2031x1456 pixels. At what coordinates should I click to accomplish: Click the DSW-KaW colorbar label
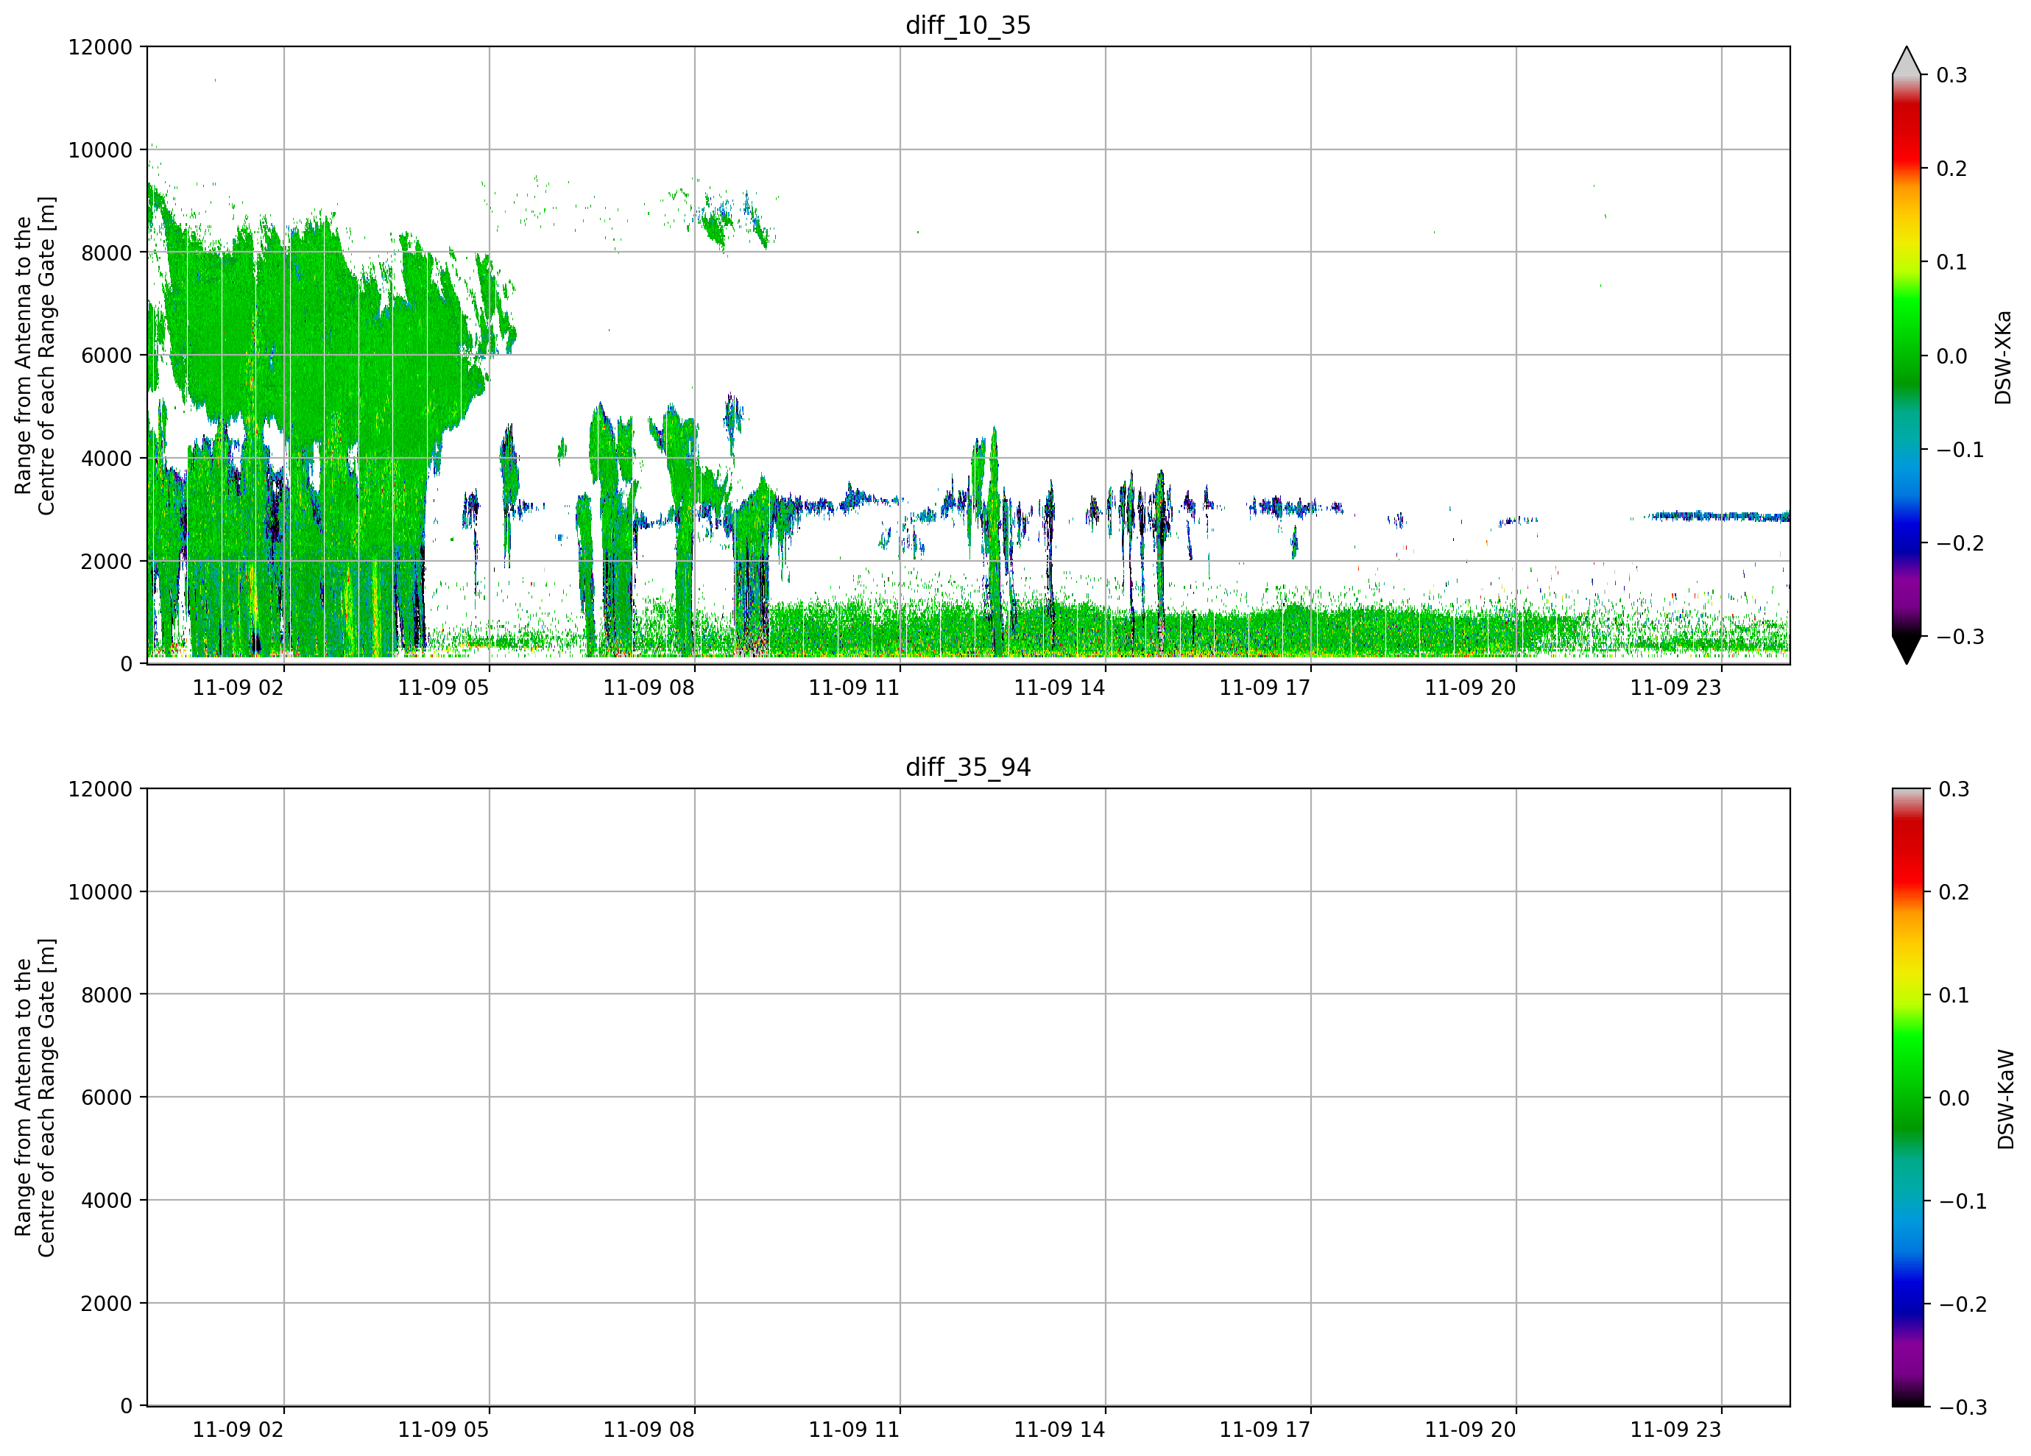[x=2005, y=1099]
